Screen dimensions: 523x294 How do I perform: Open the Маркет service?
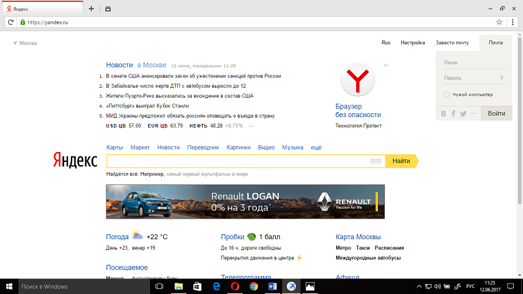139,148
